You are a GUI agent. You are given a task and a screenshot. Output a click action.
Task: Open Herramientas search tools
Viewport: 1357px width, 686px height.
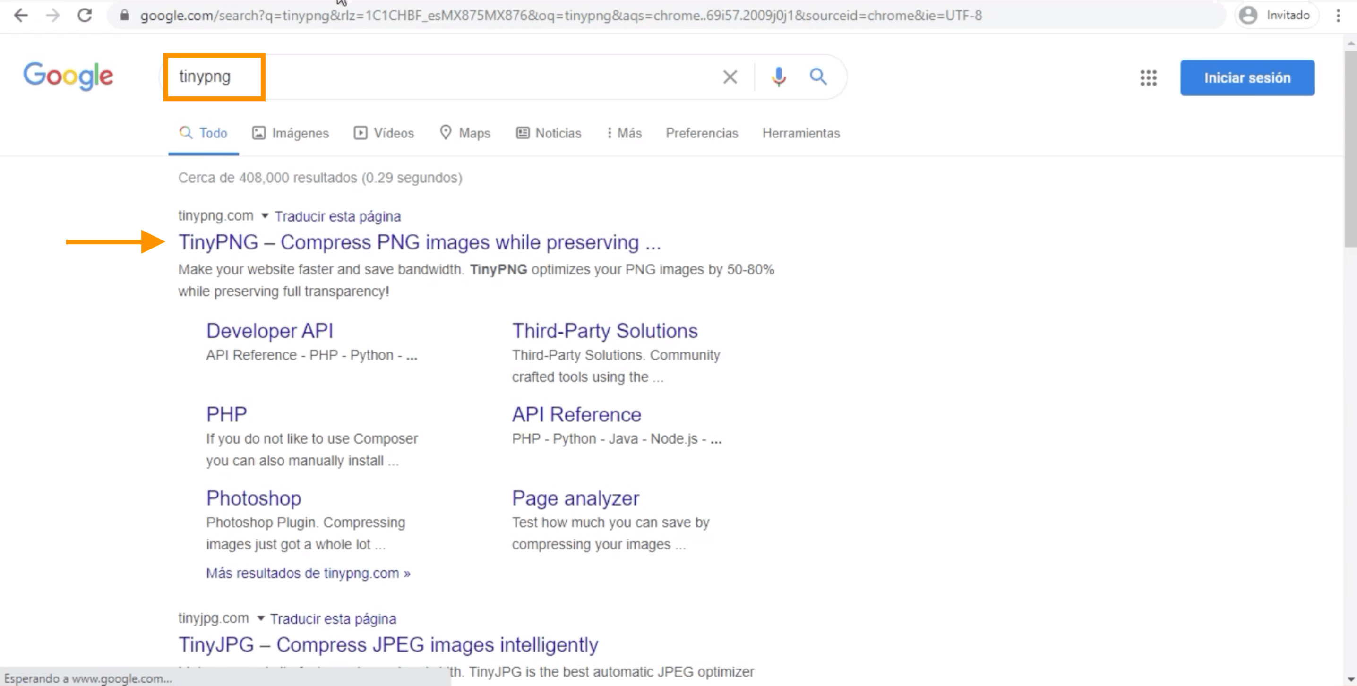pos(801,133)
